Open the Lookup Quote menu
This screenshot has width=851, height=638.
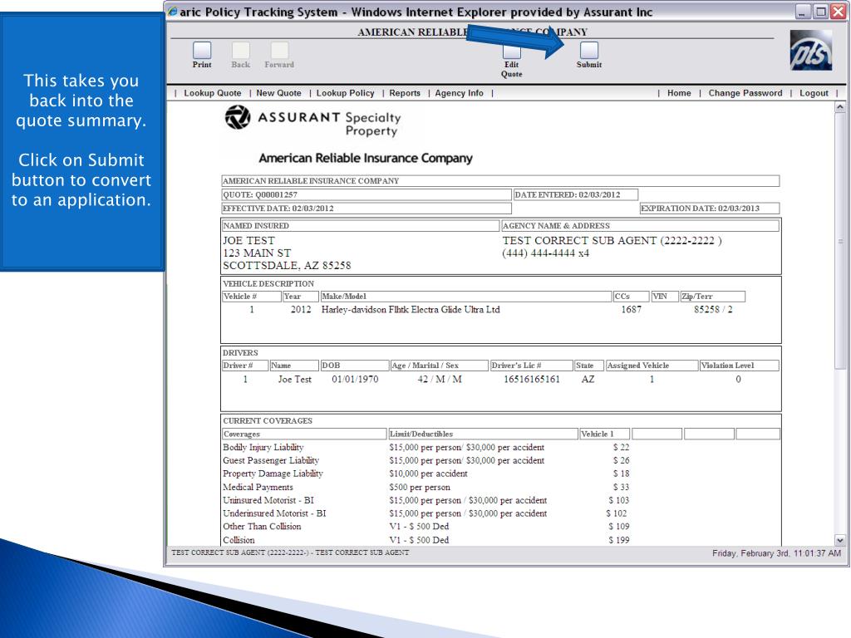coord(212,93)
